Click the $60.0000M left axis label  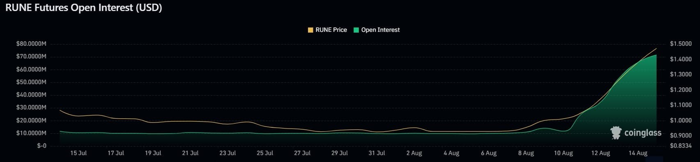click(31, 69)
